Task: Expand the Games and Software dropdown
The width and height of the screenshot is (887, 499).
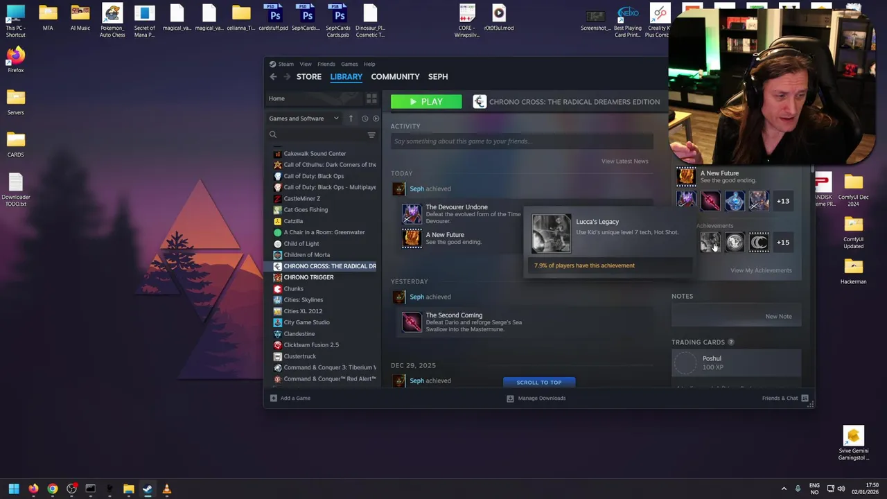Action: point(304,119)
